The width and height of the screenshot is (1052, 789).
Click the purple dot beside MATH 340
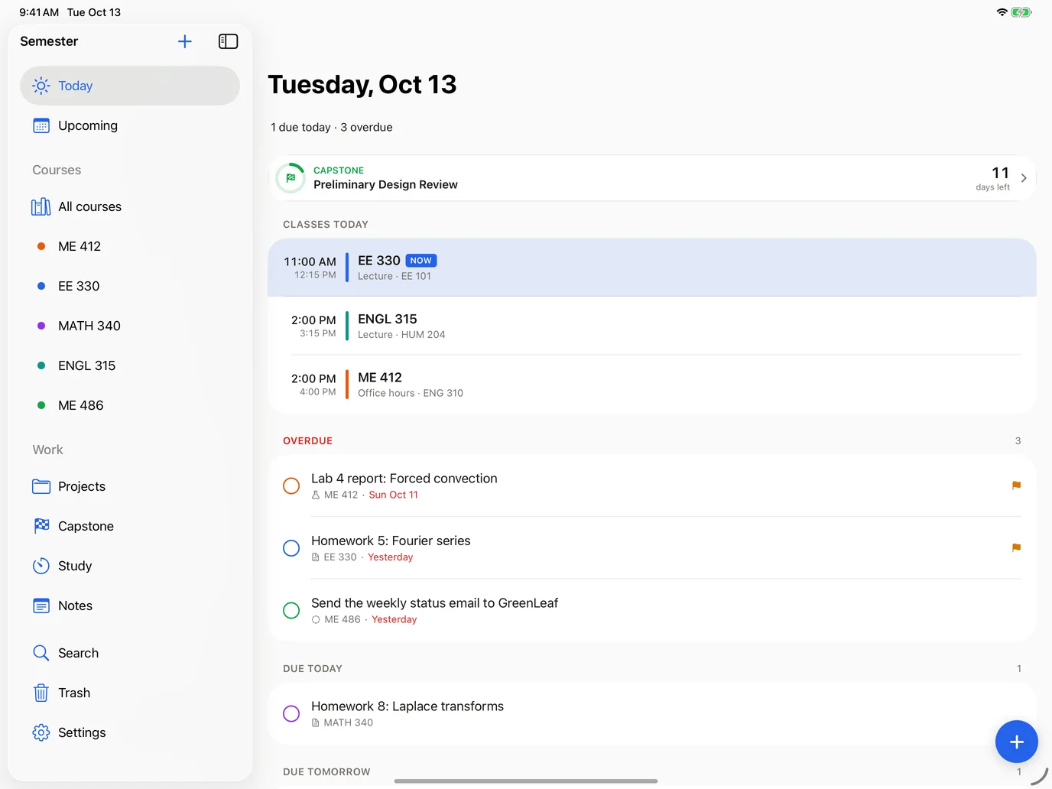pyautogui.click(x=41, y=326)
